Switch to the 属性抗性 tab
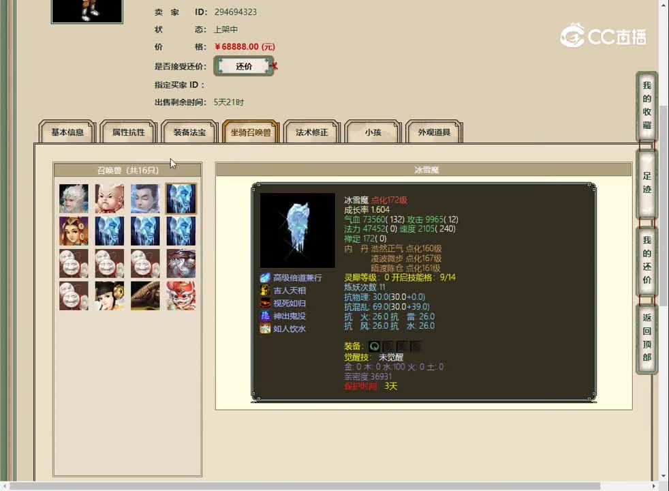The image size is (669, 491). 129,132
